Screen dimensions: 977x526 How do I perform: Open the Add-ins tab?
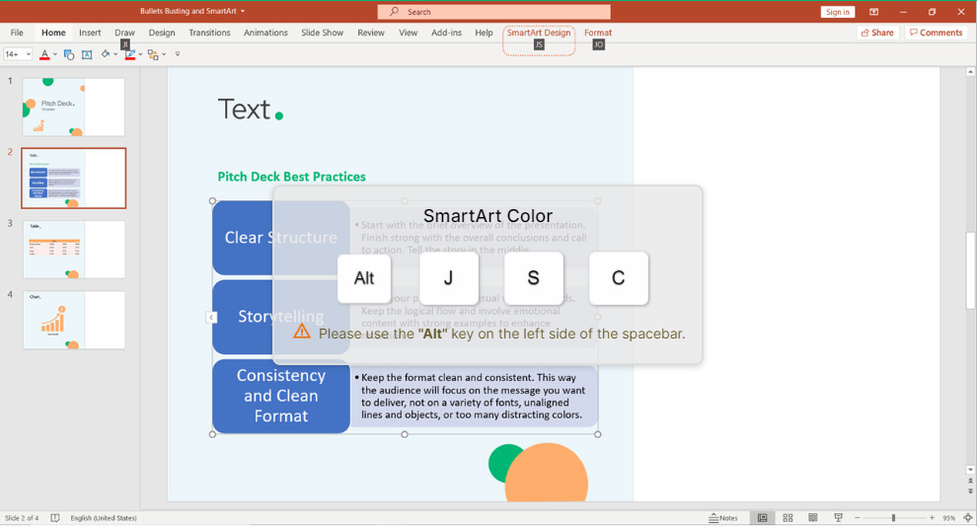446,33
